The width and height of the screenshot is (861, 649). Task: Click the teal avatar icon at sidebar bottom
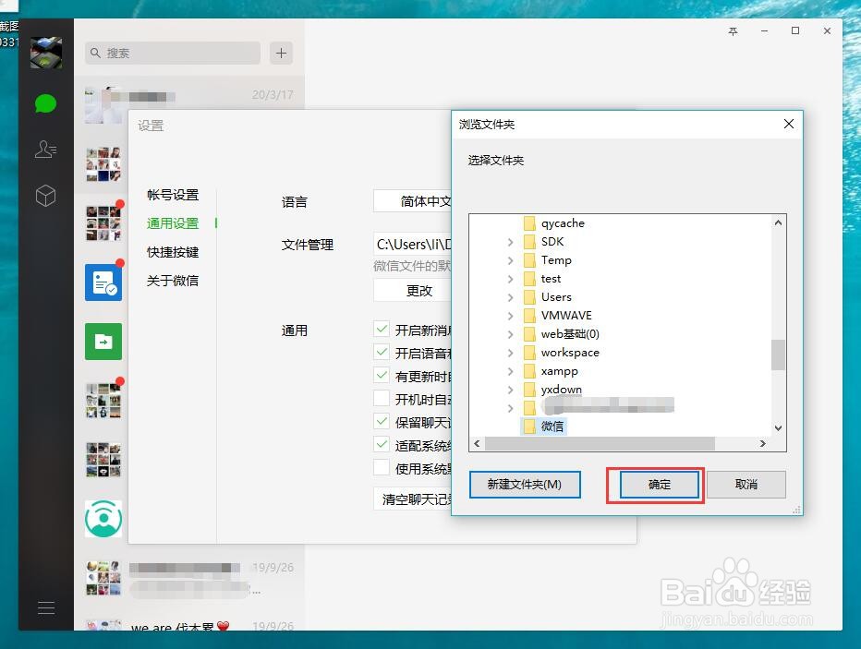[103, 518]
